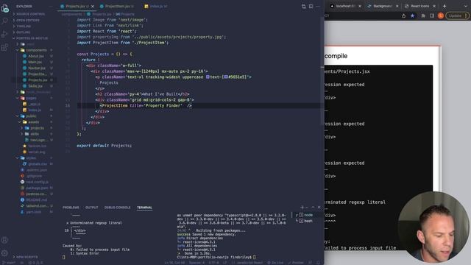This screenshot has height=265, width=471.
Task: Close the terminal panel
Action: [x=319, y=208]
